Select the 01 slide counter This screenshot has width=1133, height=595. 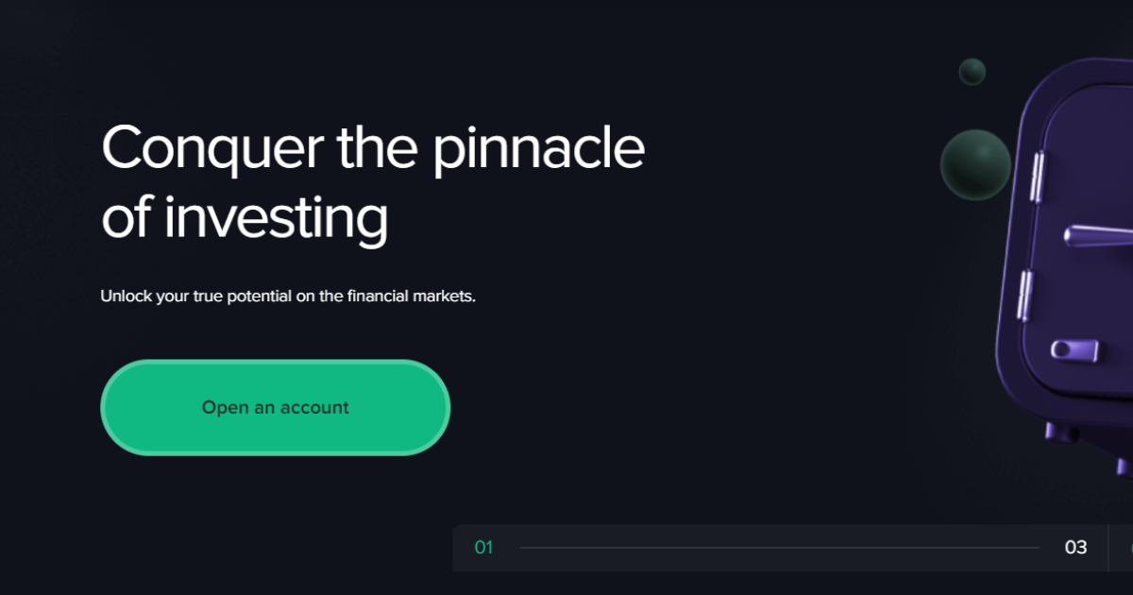coord(483,548)
